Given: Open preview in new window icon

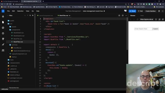Looking at the screenshot, I should point(163,19).
